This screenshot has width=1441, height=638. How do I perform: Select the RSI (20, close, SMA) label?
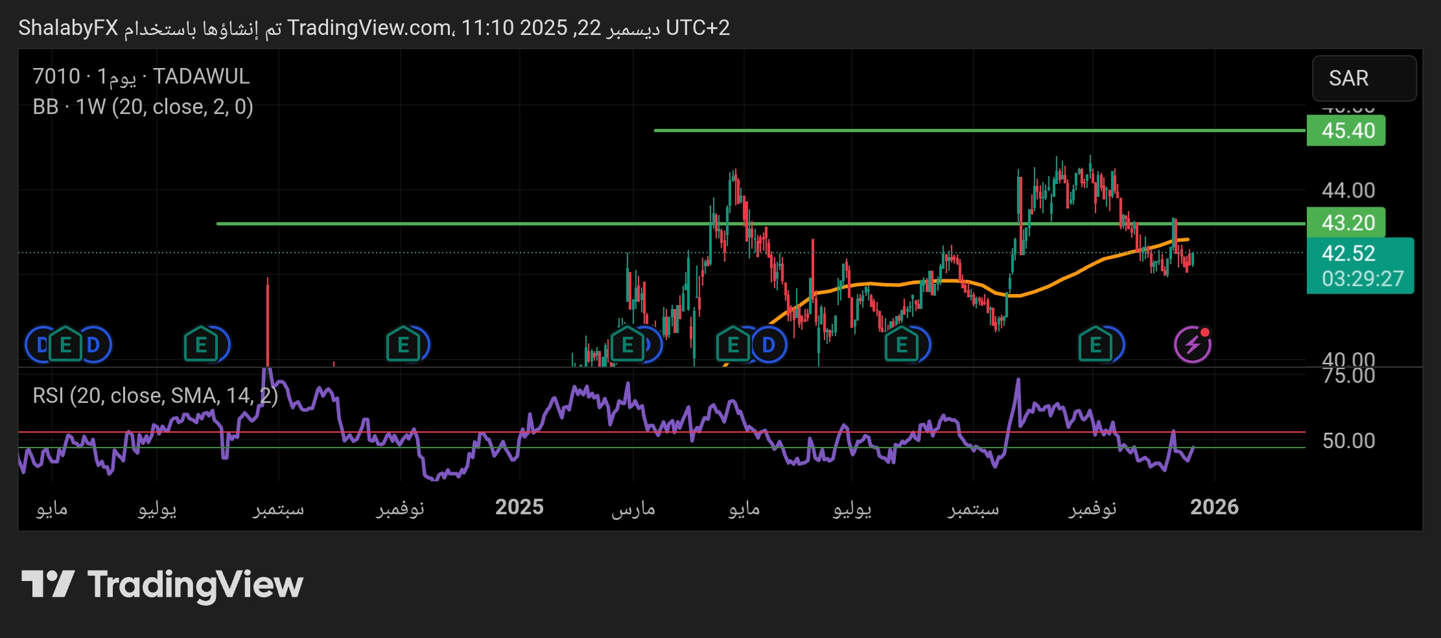[x=154, y=396]
